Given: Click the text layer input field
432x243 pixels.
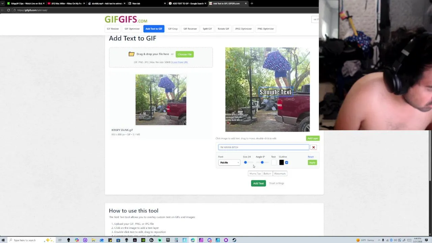Looking at the screenshot, I should tap(264, 147).
